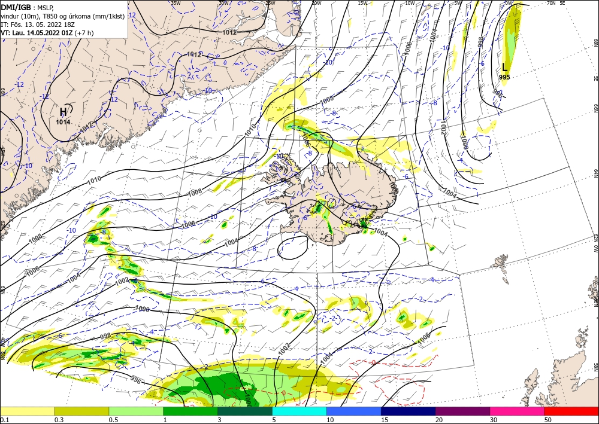Click the purple 20–30 mm legend swatch
The image size is (599, 424).
(462, 411)
